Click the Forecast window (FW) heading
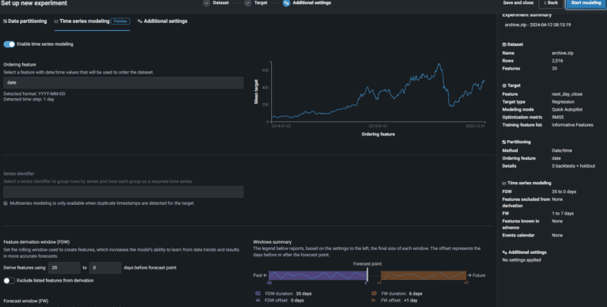This screenshot has height=307, width=607. pyautogui.click(x=26, y=301)
